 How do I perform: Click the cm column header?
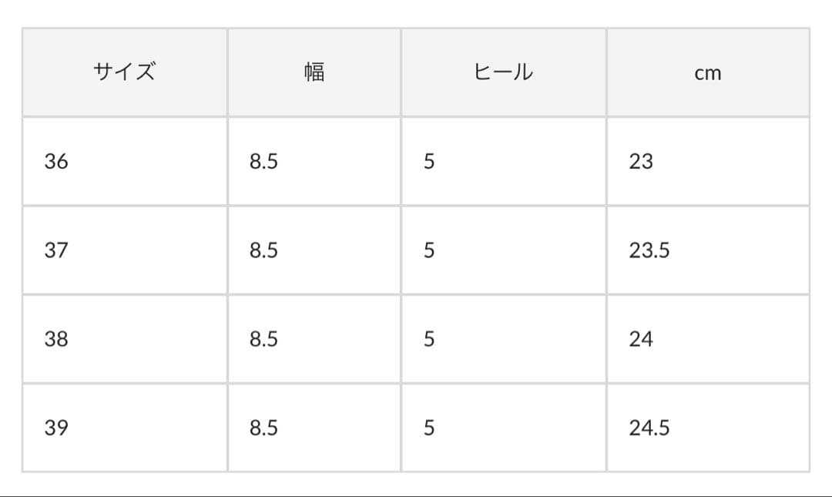pos(707,73)
